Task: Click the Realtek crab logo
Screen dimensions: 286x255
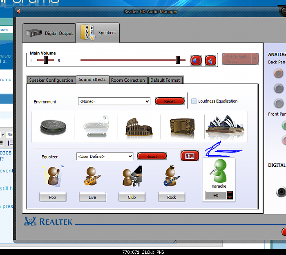Action: click(30, 221)
